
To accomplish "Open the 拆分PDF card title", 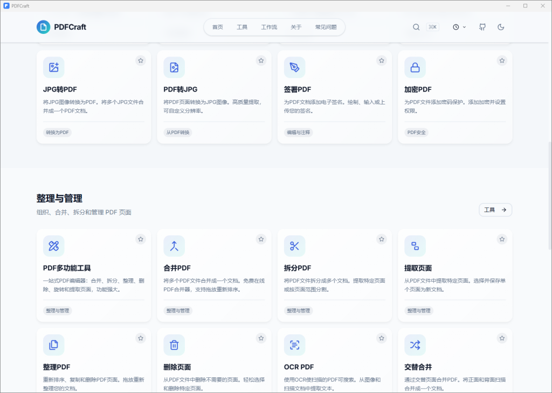I will point(298,268).
